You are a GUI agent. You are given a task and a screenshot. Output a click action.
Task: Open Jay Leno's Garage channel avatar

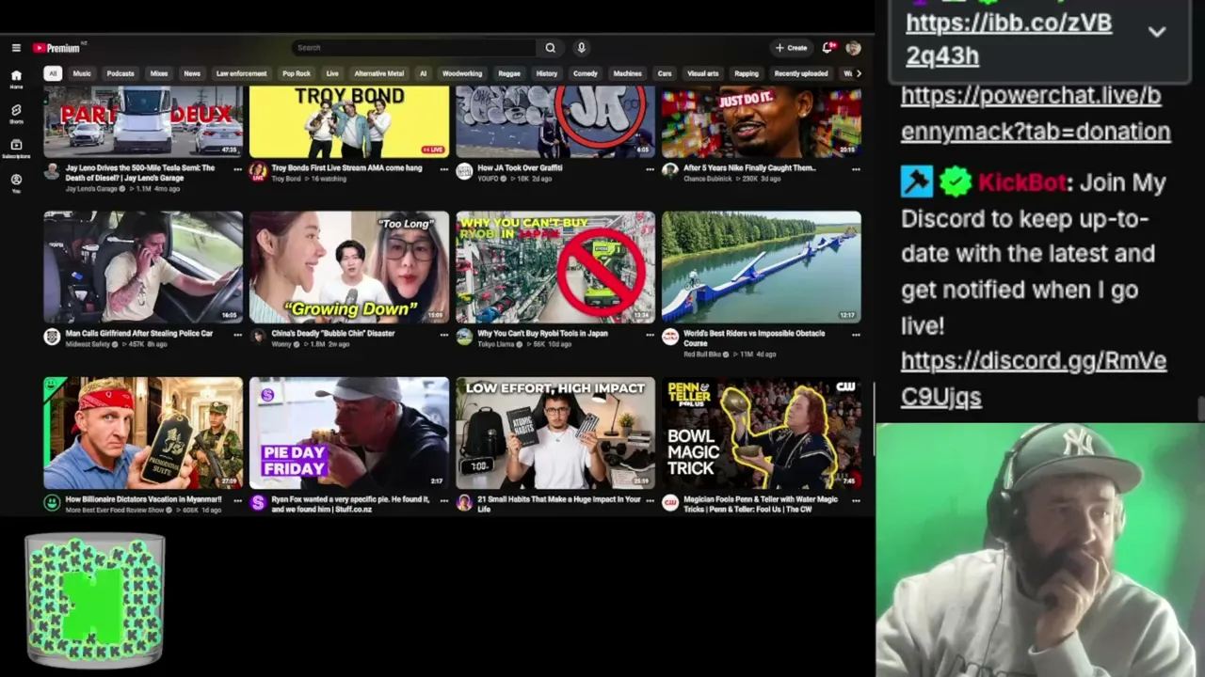pos(52,171)
